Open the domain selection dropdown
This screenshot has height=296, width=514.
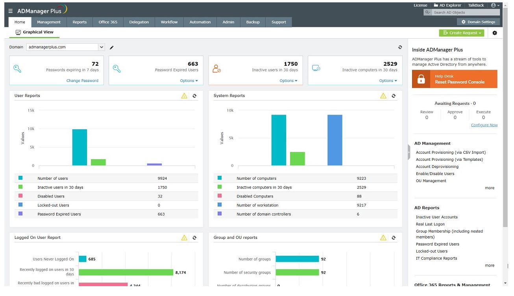pyautogui.click(x=101, y=47)
